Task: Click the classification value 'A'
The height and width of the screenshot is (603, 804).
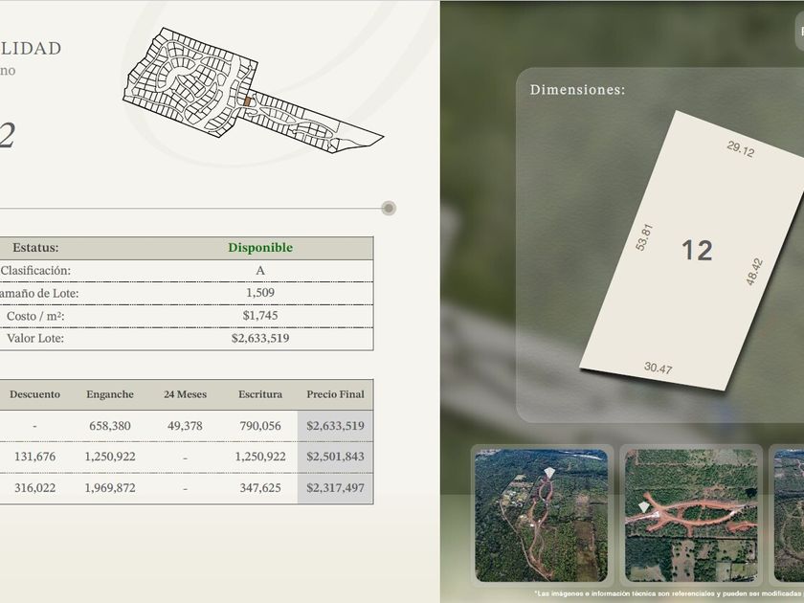Action: pyautogui.click(x=260, y=271)
